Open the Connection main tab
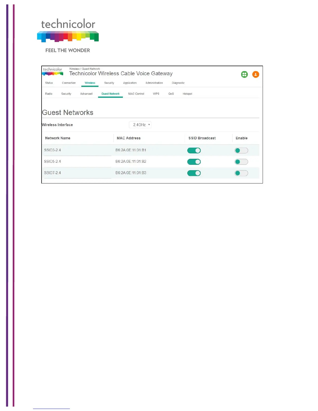This screenshot has height=411, width=318. pyautogui.click(x=69, y=83)
